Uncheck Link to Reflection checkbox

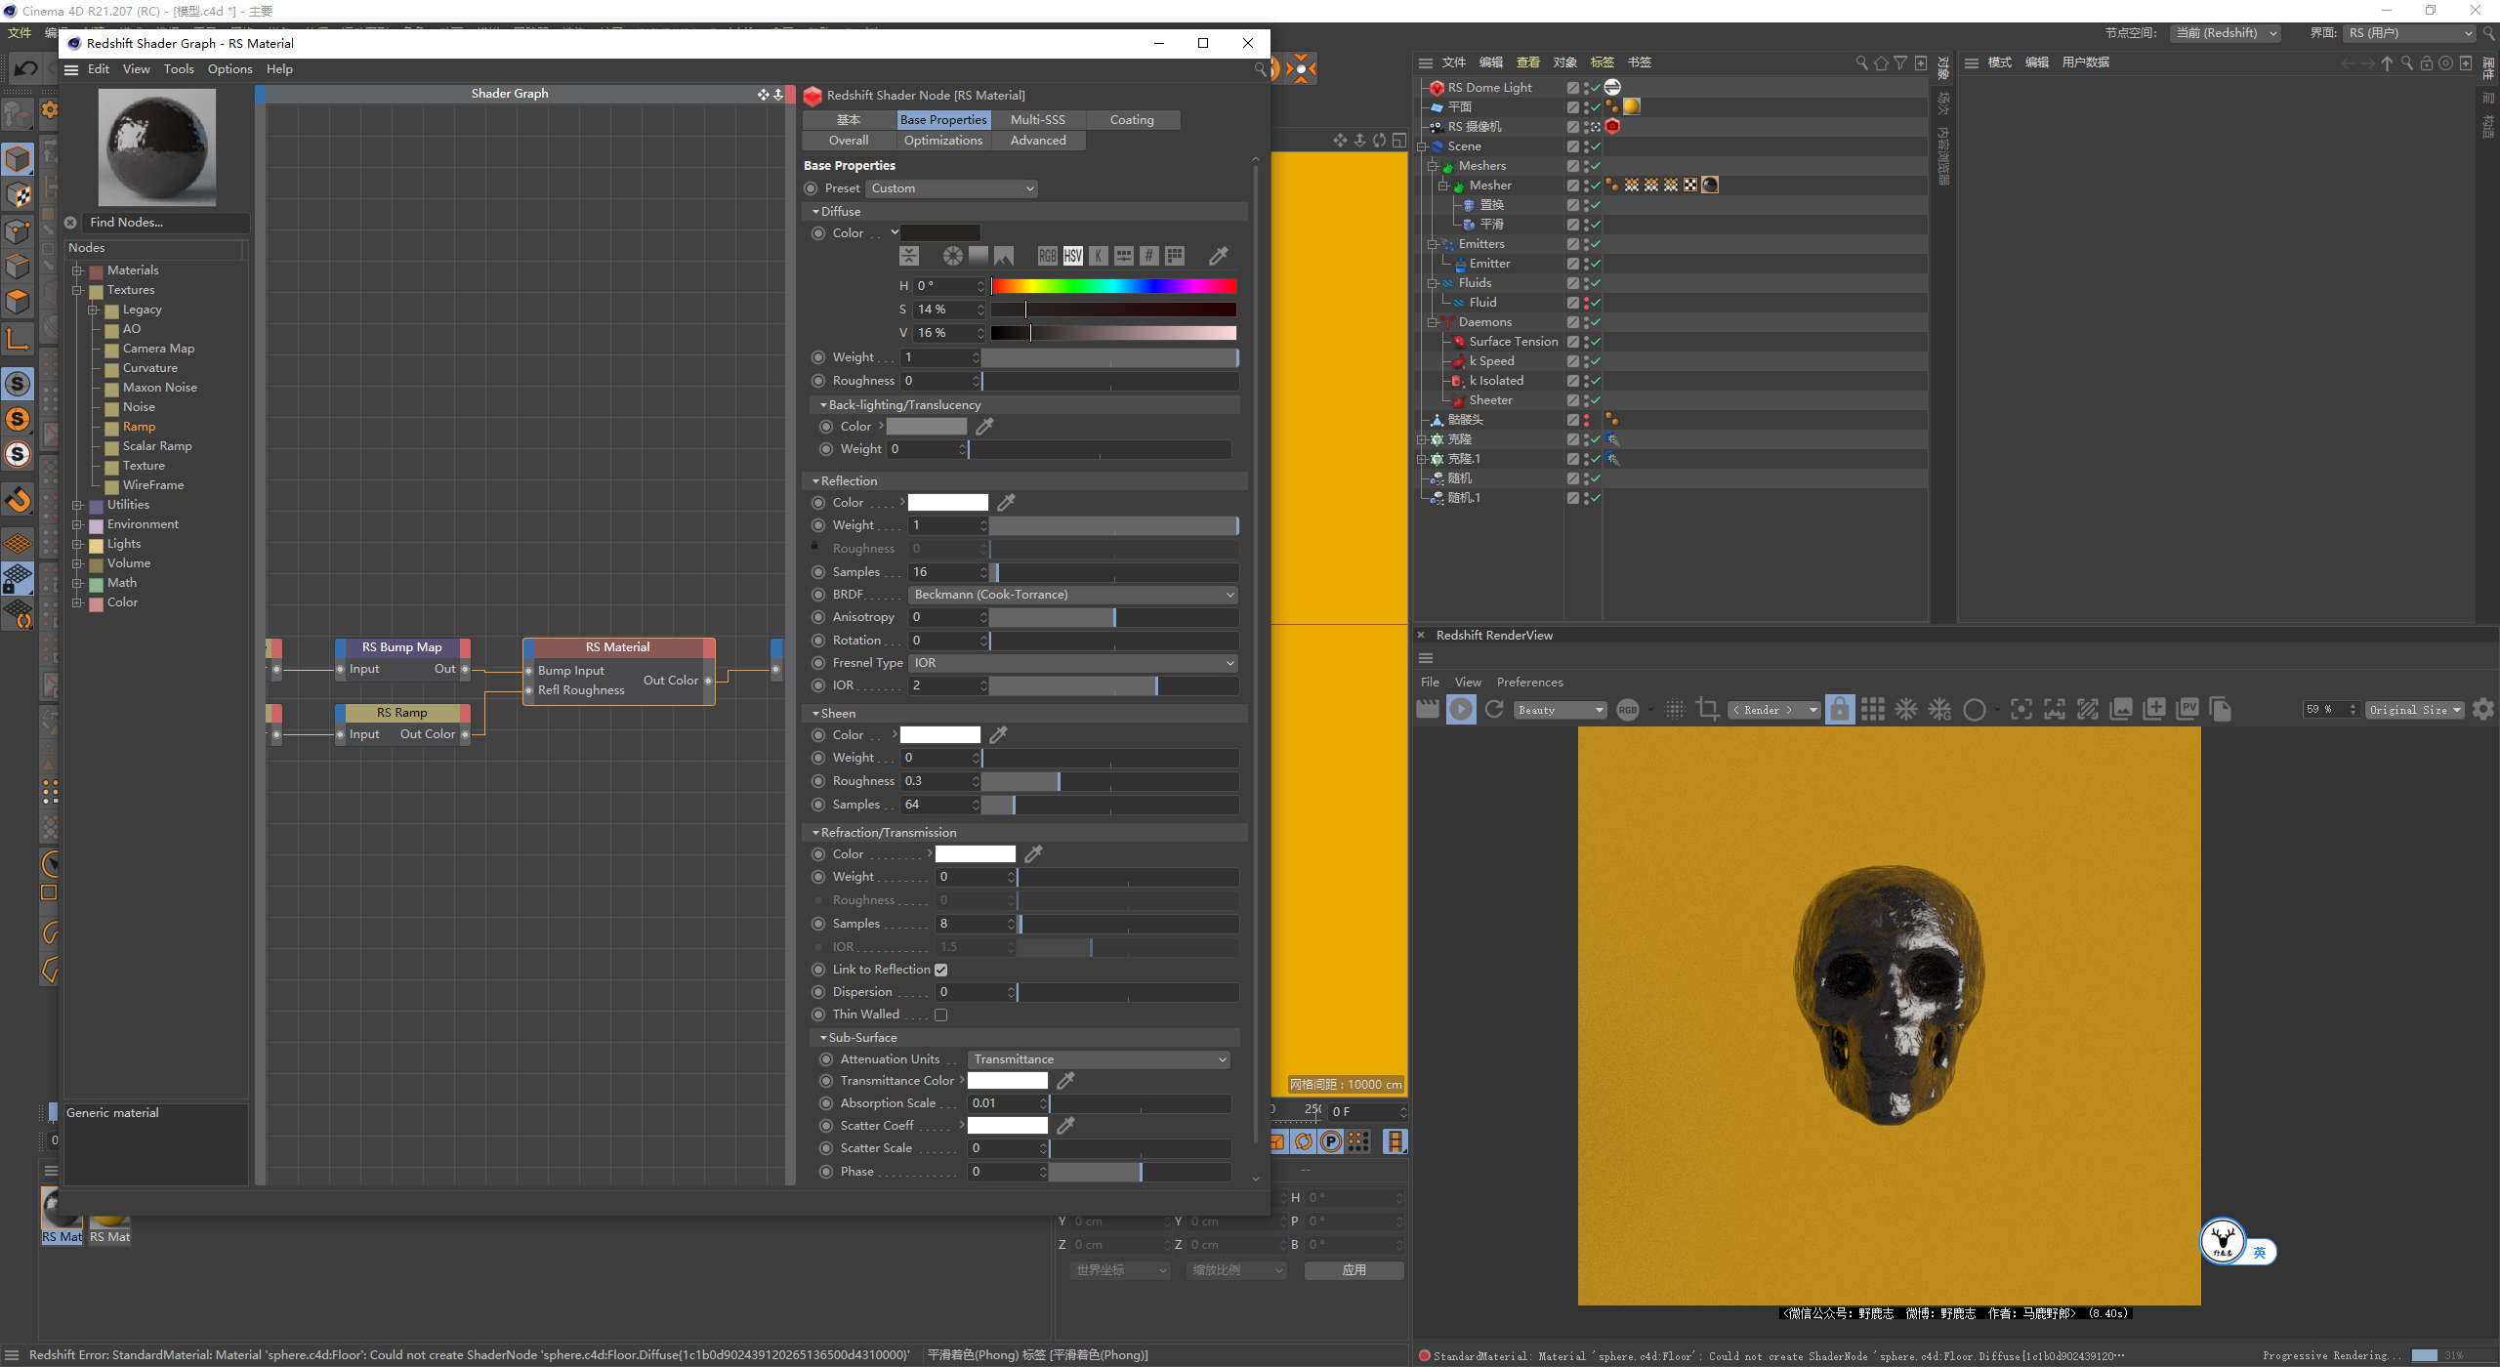pyautogui.click(x=940, y=970)
